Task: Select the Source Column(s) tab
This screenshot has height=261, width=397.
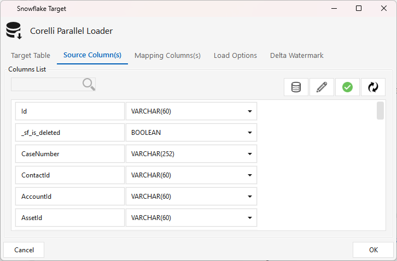Action: coord(92,55)
